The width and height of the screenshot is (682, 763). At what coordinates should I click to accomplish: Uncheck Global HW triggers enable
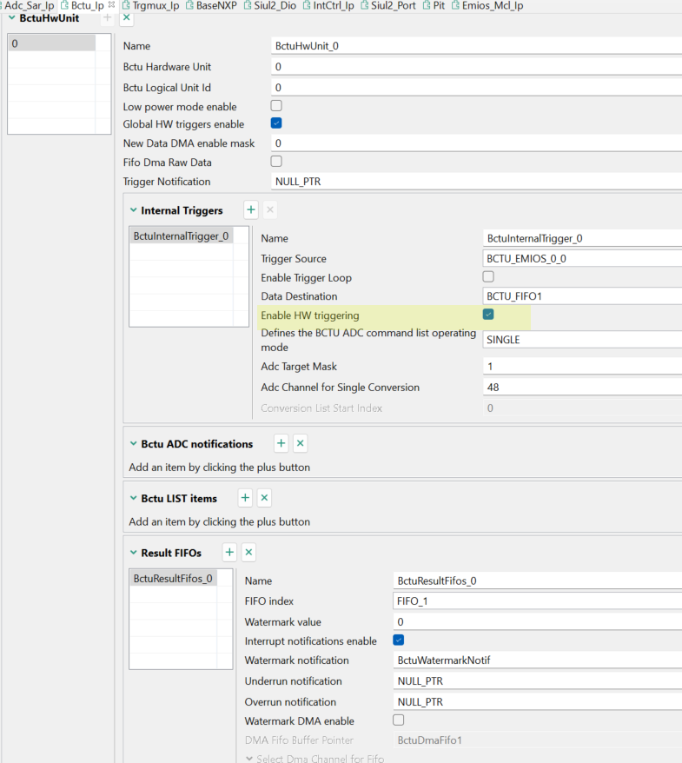click(x=276, y=123)
